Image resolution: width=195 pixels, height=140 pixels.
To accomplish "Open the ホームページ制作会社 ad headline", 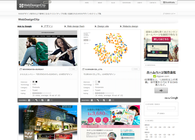I will coord(161,72).
